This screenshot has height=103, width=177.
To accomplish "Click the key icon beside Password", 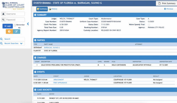I will (x=3, y=20).
